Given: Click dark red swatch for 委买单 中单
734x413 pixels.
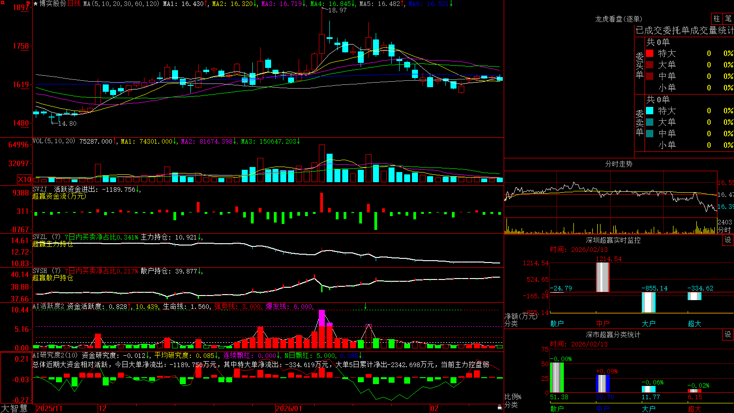Looking at the screenshot, I should 650,76.
